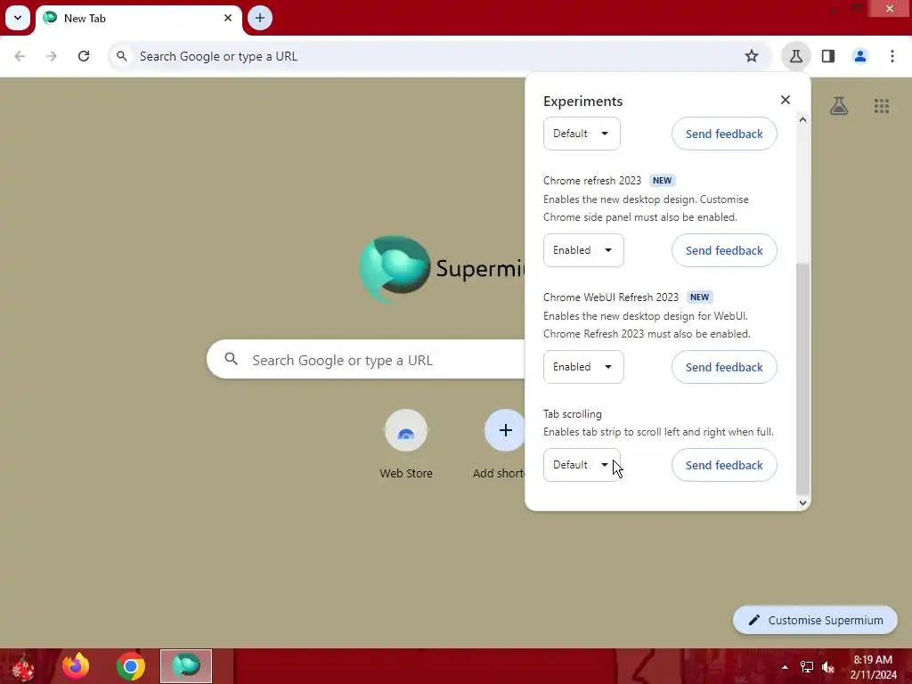Screen dimensions: 912x684
Task: Select Supermium in the taskbar
Action: click(x=186, y=666)
